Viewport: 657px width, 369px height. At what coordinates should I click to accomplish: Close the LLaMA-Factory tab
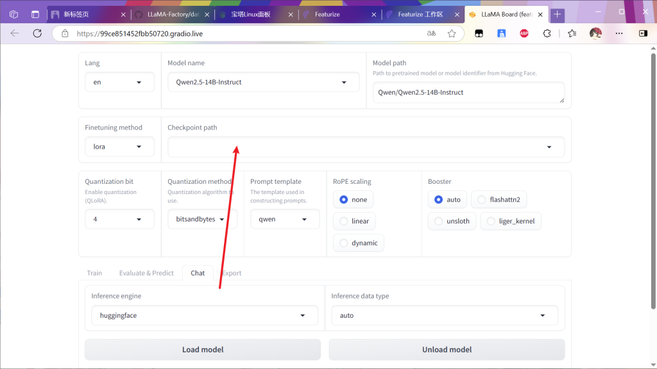coord(207,15)
